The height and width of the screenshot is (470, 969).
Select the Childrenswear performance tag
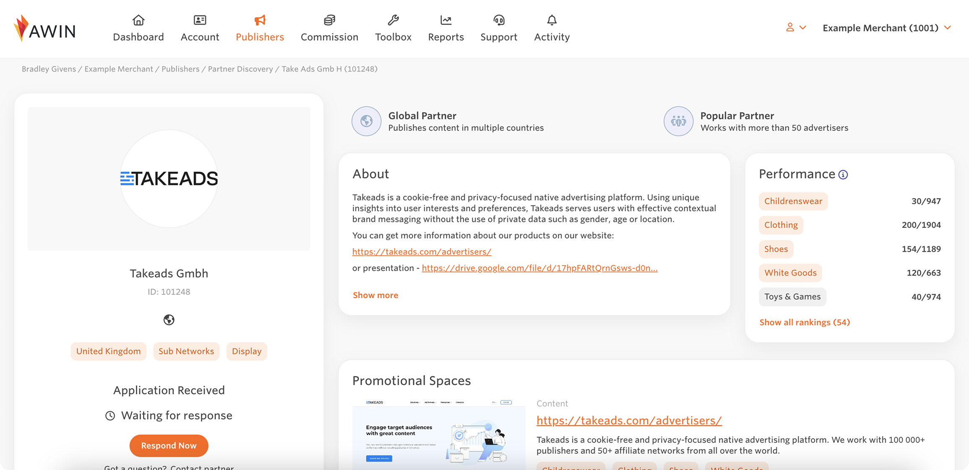[x=793, y=201]
